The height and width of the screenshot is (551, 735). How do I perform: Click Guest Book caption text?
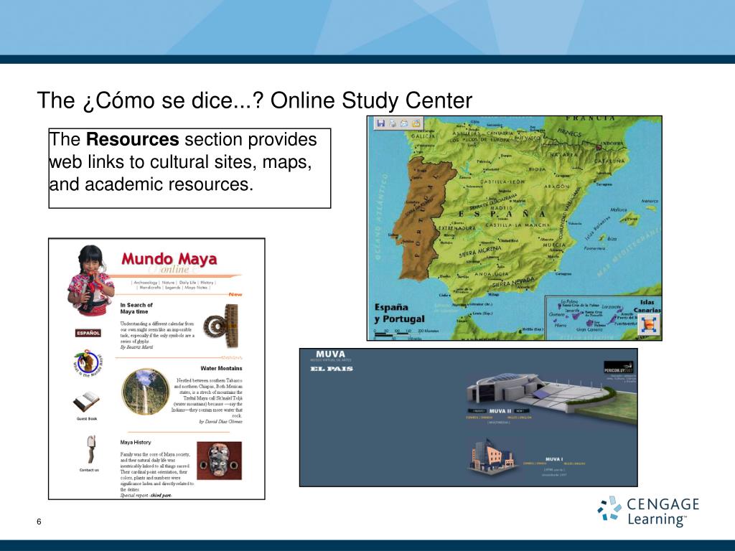point(87,419)
